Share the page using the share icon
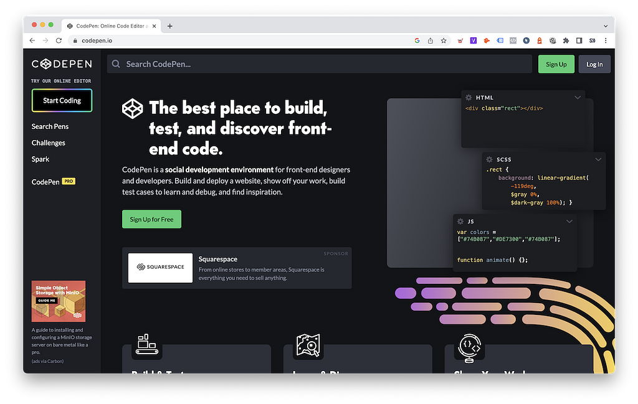The image size is (638, 404). tap(431, 40)
